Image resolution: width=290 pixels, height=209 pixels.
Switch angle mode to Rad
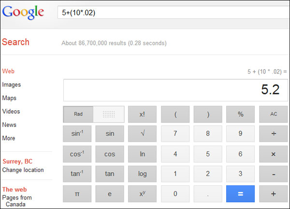click(78, 114)
